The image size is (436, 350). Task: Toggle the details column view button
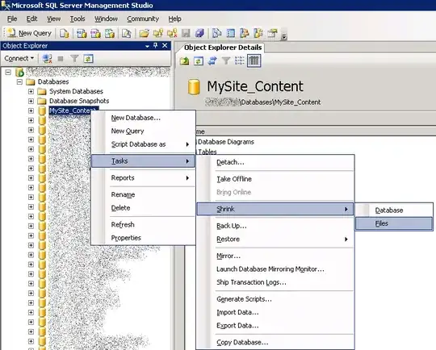(254, 60)
